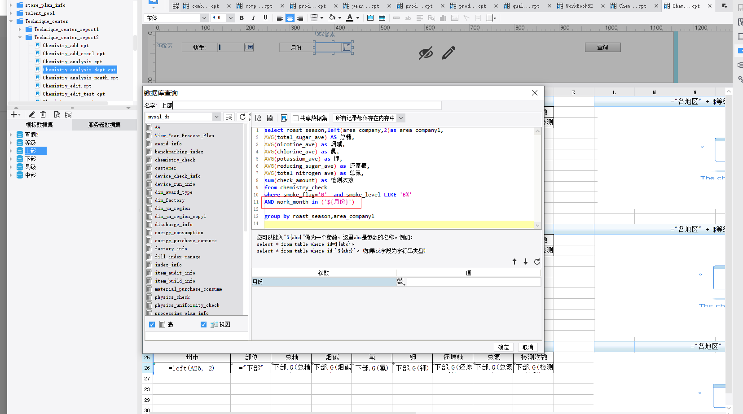743x414 pixels.
Task: Move parameter down with down arrow
Action: click(526, 261)
